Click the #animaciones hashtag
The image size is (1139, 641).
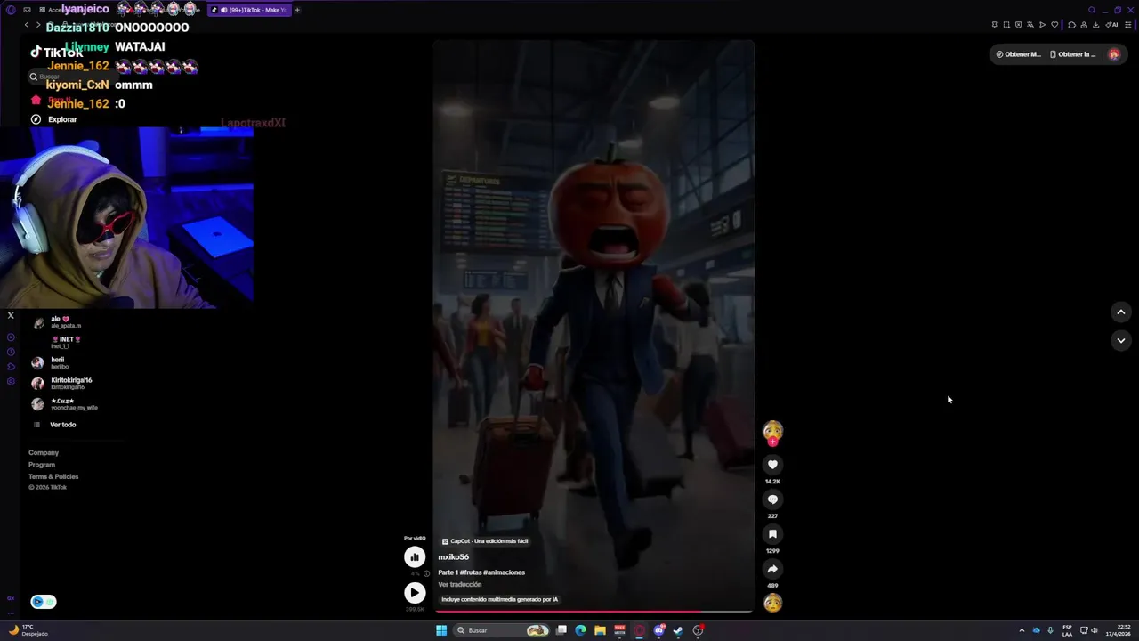point(504,572)
